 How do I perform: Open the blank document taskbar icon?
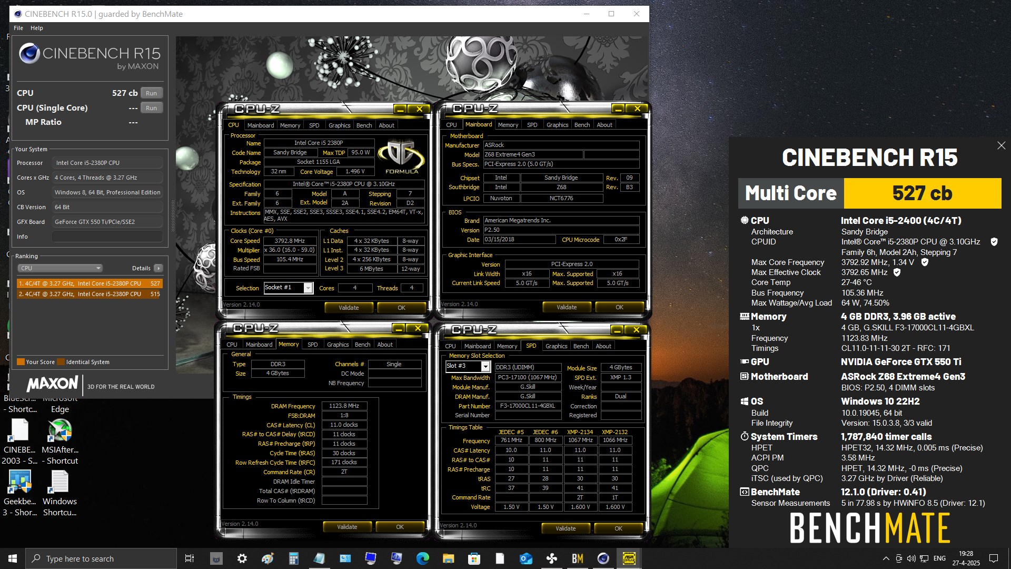(500, 558)
